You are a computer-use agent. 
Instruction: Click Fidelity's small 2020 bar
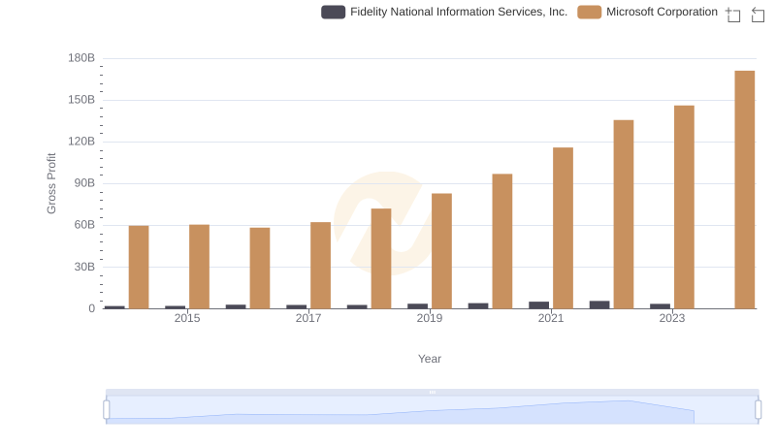click(478, 305)
